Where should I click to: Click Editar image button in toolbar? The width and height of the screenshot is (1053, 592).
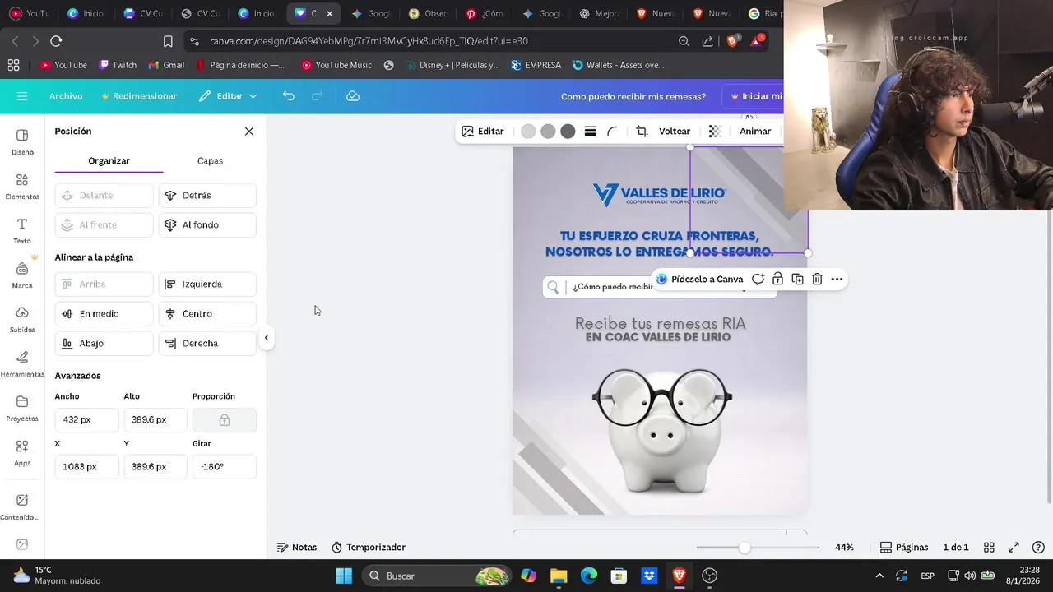tap(483, 132)
